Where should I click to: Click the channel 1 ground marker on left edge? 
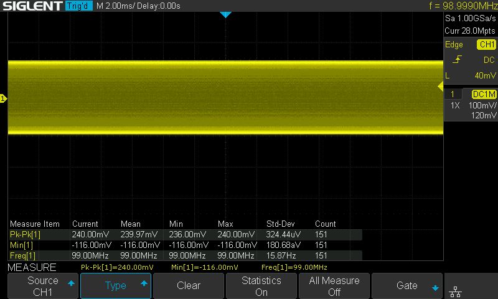pos(3,98)
